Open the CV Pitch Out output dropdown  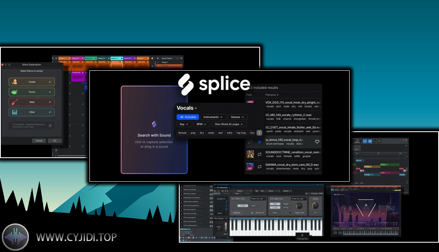coord(258,199)
